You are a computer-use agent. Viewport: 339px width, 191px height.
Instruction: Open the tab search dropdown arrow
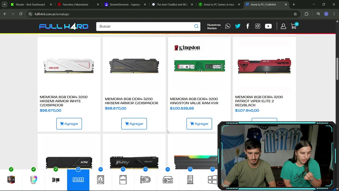tap(5, 5)
